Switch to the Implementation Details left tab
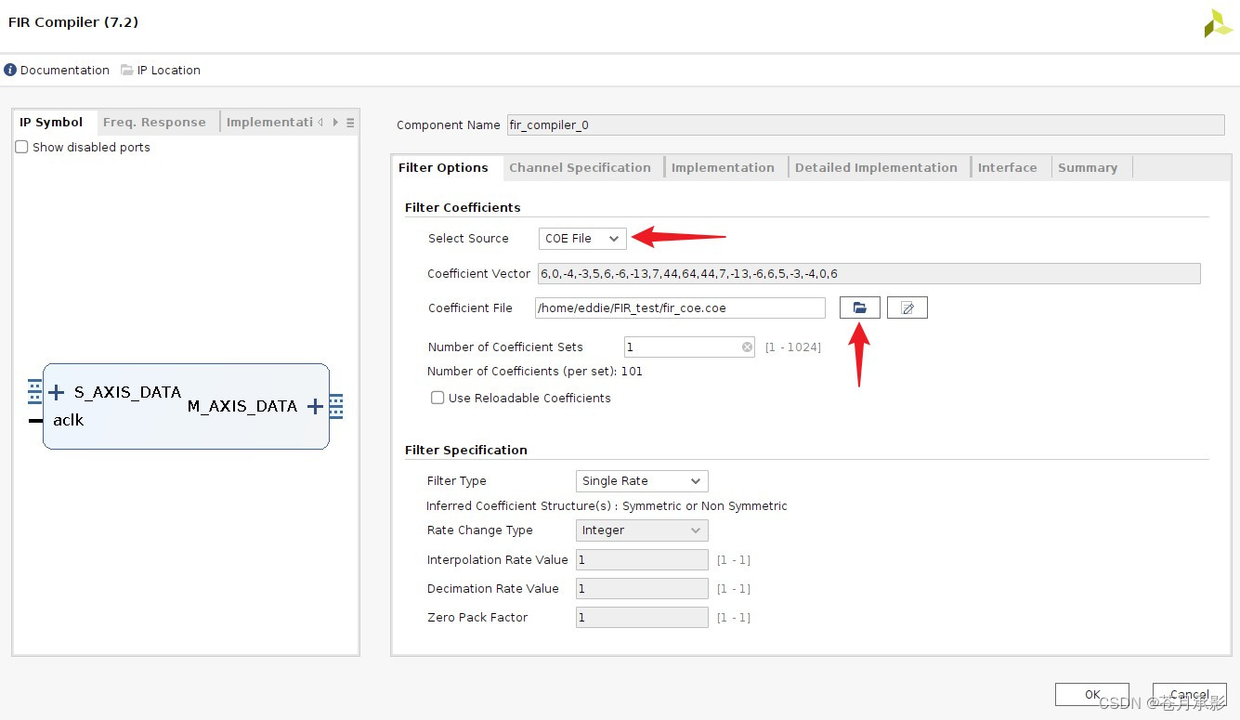 pos(269,123)
